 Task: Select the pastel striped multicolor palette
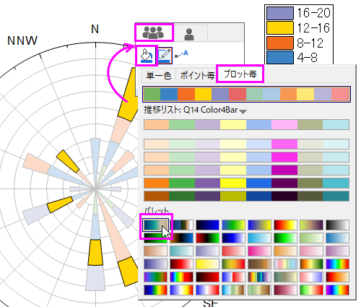point(285,264)
